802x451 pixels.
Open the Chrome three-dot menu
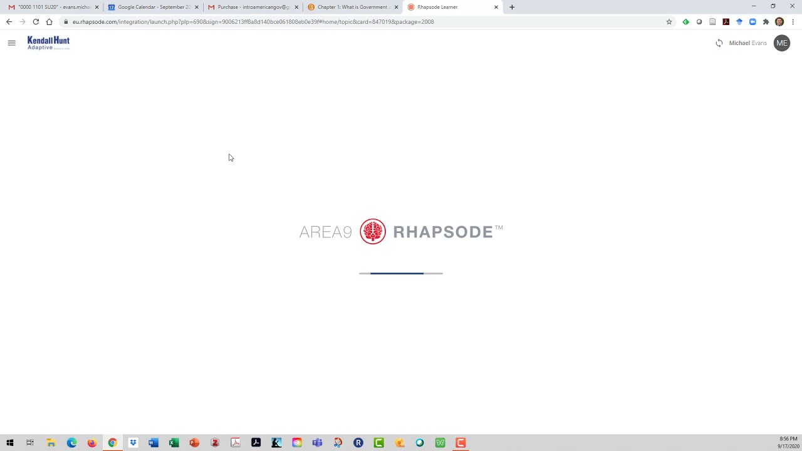point(793,22)
